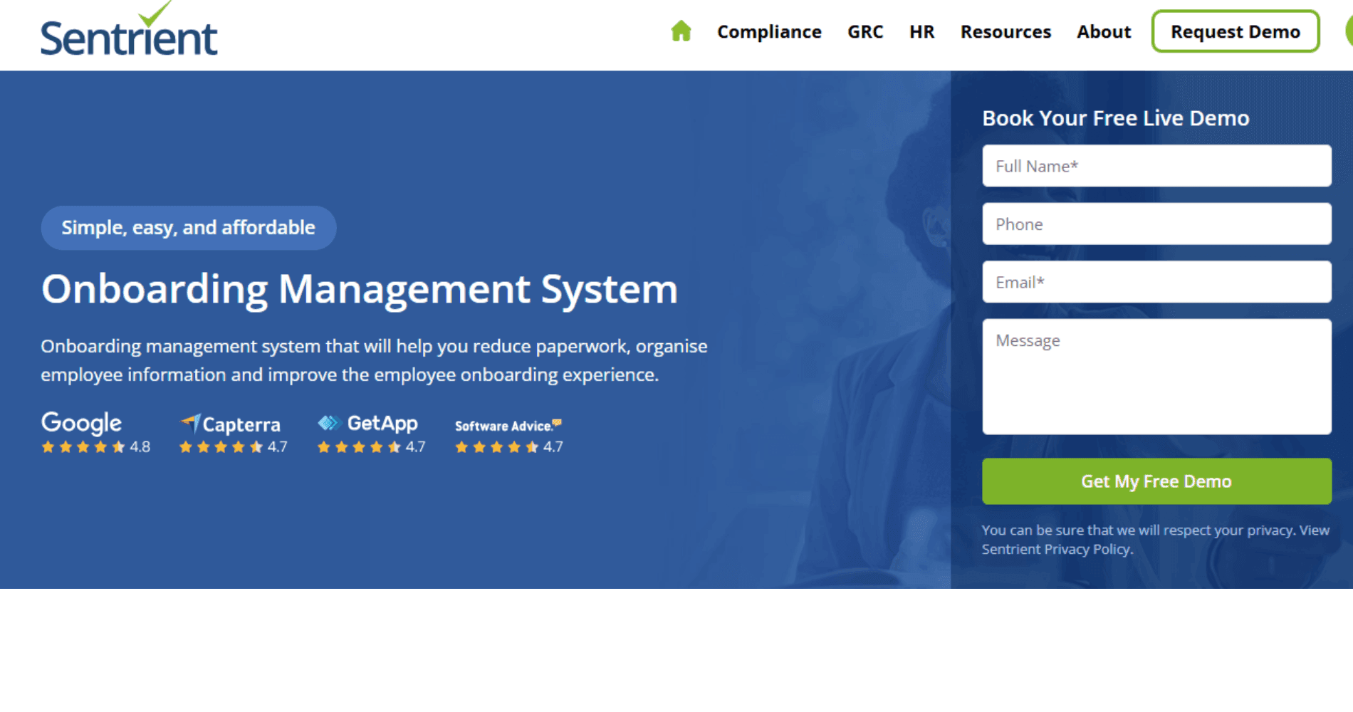1353x712 pixels.
Task: Focus the Phone input field
Action: click(x=1156, y=224)
